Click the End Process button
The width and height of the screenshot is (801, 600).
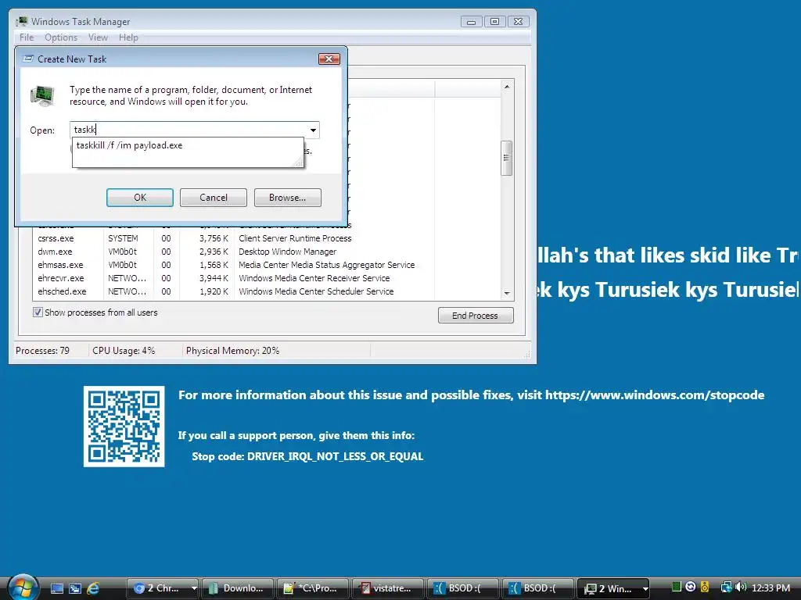[x=476, y=316]
